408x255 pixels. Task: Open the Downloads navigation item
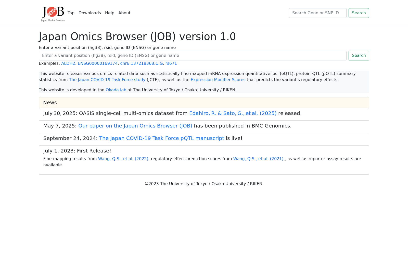(x=90, y=13)
